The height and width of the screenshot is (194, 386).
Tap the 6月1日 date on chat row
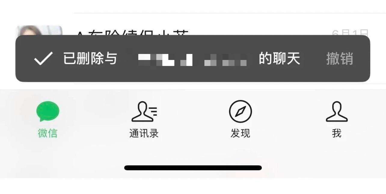tap(351, 32)
